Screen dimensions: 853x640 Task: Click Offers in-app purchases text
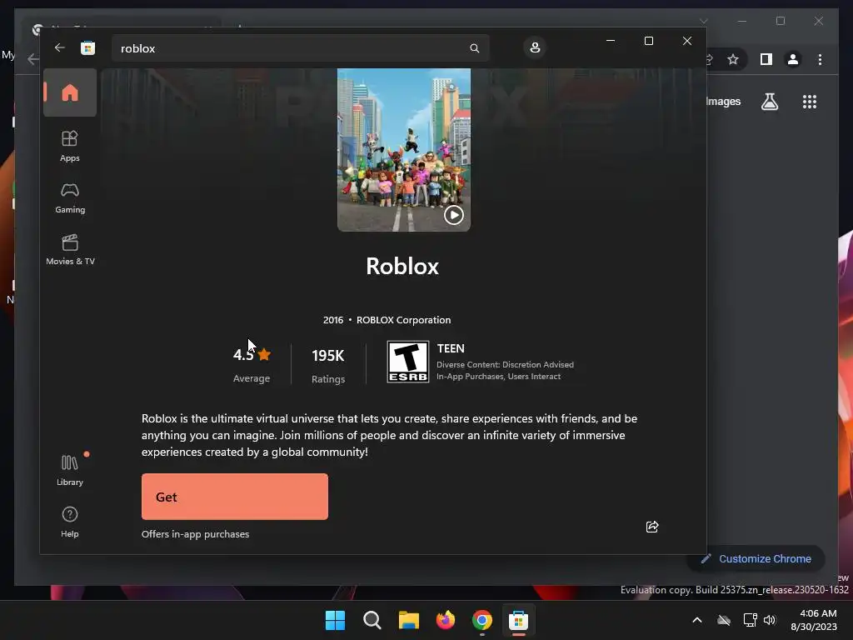click(195, 534)
